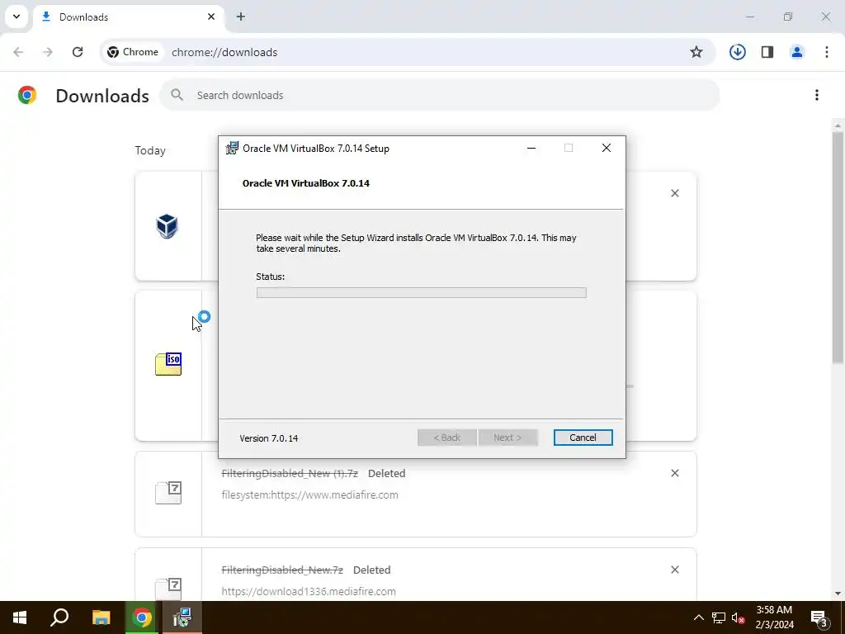Bookmark this page with star icon

click(696, 52)
